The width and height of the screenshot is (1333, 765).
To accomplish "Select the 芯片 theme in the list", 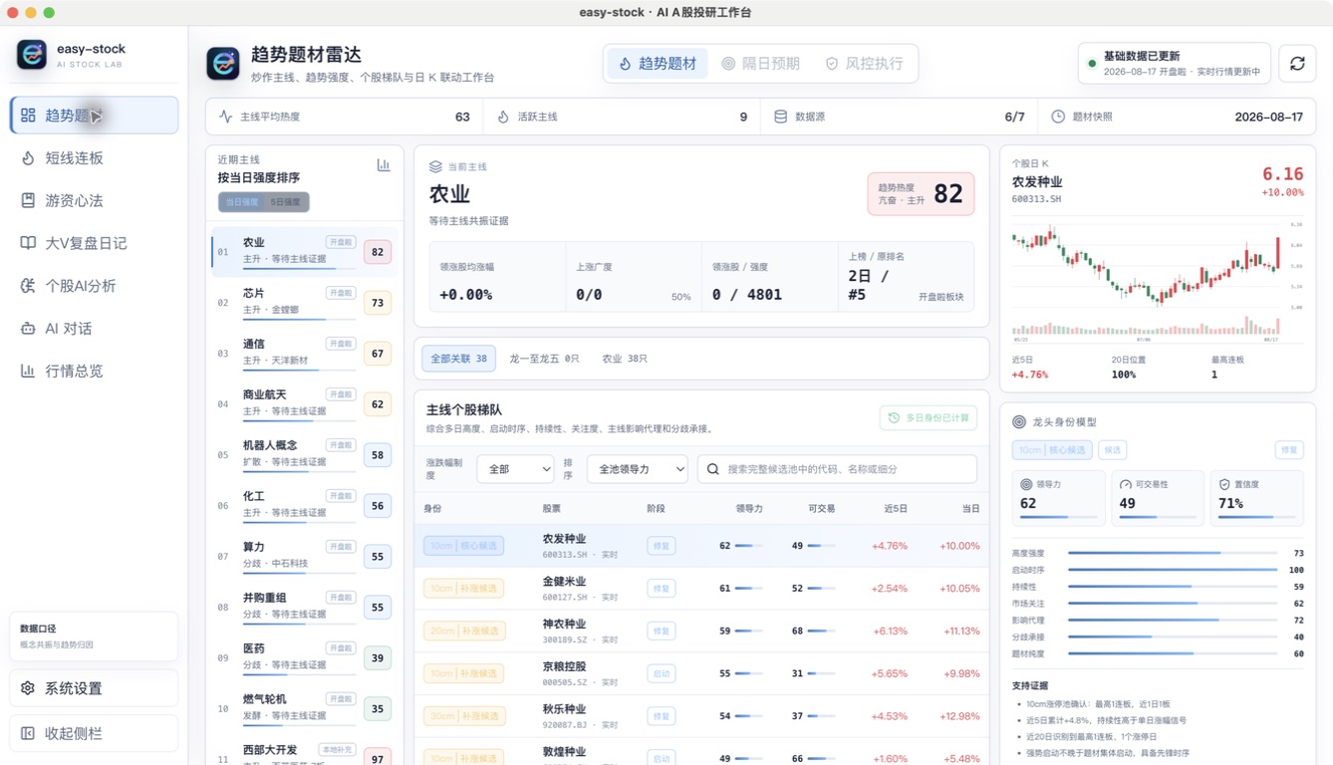I will [304, 302].
